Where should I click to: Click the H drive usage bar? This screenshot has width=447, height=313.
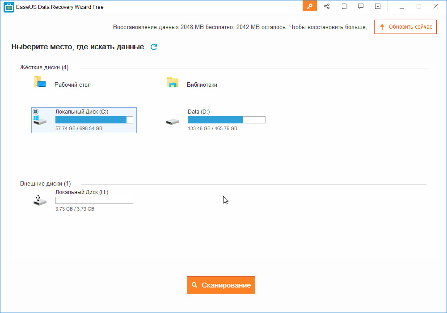point(94,200)
